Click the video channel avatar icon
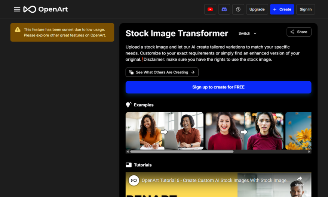The height and width of the screenshot is (197, 328). coord(134,180)
